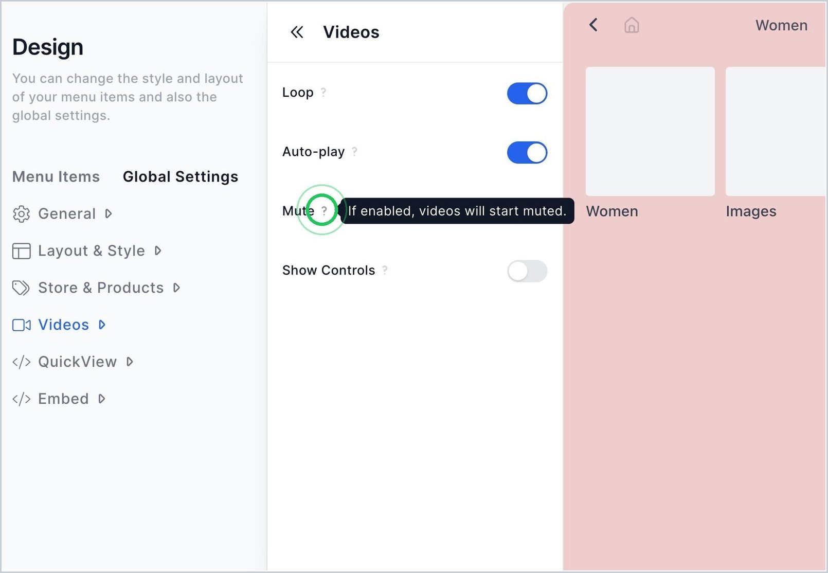Image resolution: width=828 pixels, height=573 pixels.
Task: Disable the Auto-play toggle
Action: pyautogui.click(x=527, y=153)
